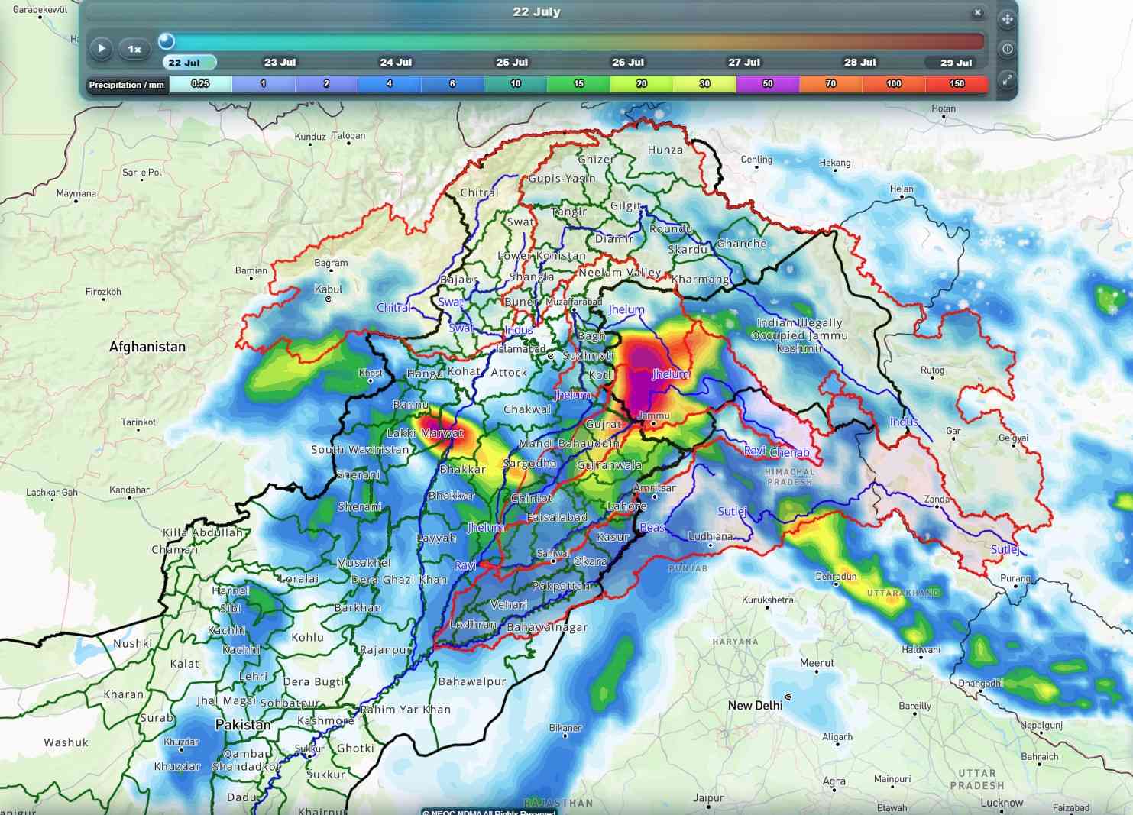Viewport: 1133px width, 815px height.
Task: Click the New Delhi label on the map
Action: [x=755, y=706]
